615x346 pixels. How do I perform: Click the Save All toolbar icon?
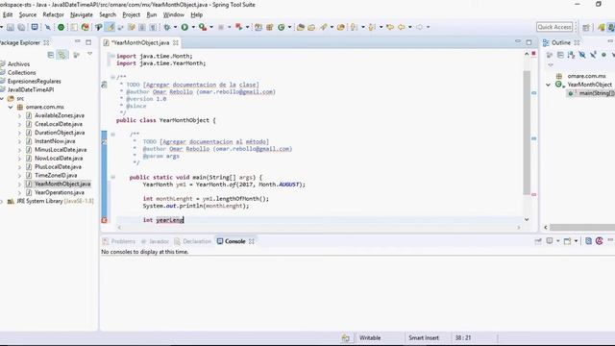pyautogui.click(x=21, y=27)
